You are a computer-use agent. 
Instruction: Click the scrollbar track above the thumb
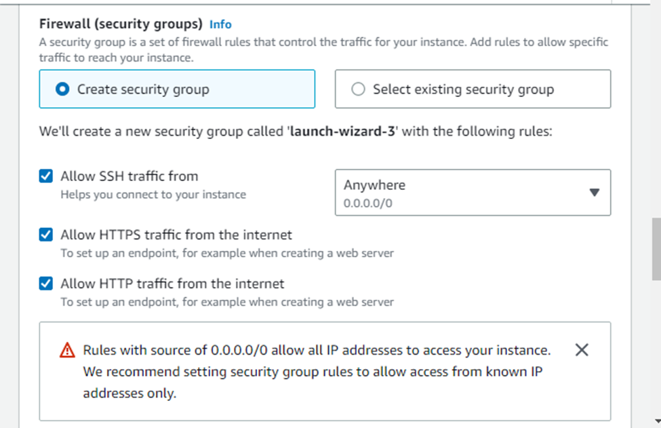click(x=656, y=102)
